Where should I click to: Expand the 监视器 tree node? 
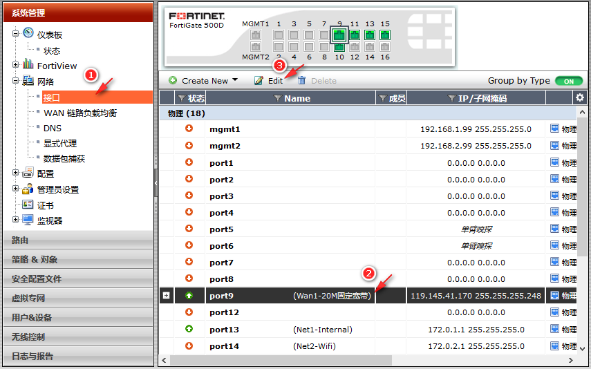point(15,219)
